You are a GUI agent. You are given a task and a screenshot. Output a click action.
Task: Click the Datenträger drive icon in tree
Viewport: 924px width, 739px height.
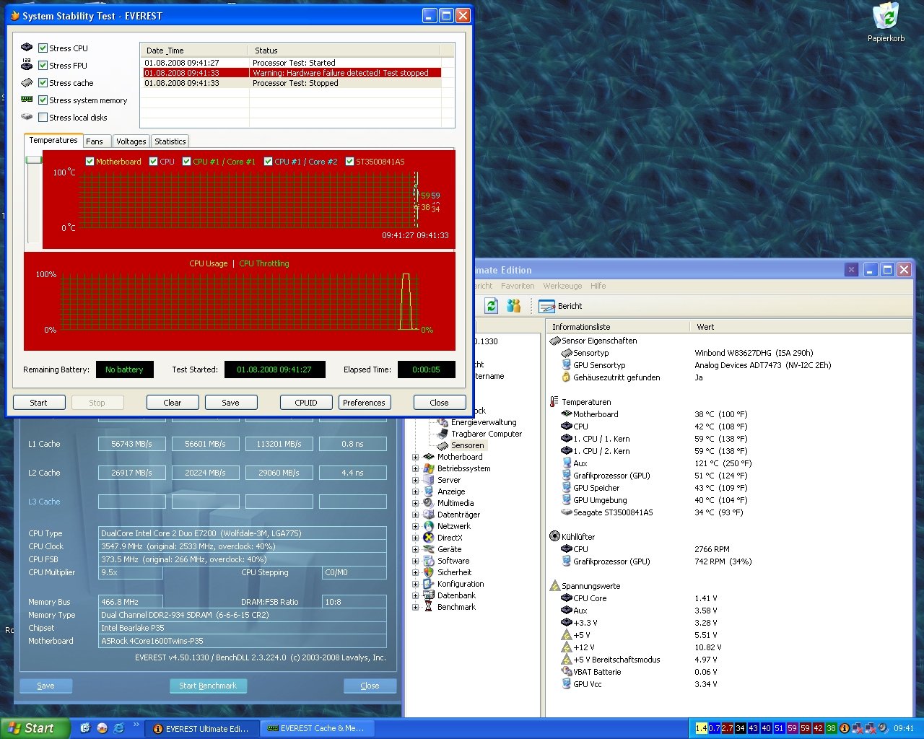[429, 515]
